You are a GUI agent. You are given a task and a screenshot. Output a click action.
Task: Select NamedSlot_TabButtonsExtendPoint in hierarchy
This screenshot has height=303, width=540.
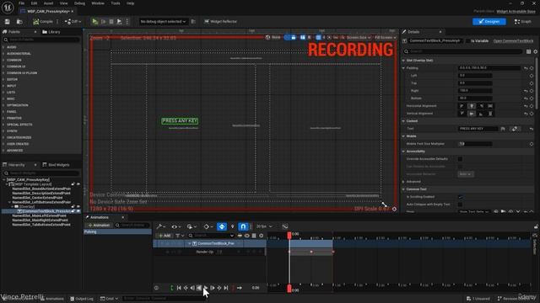(41, 225)
